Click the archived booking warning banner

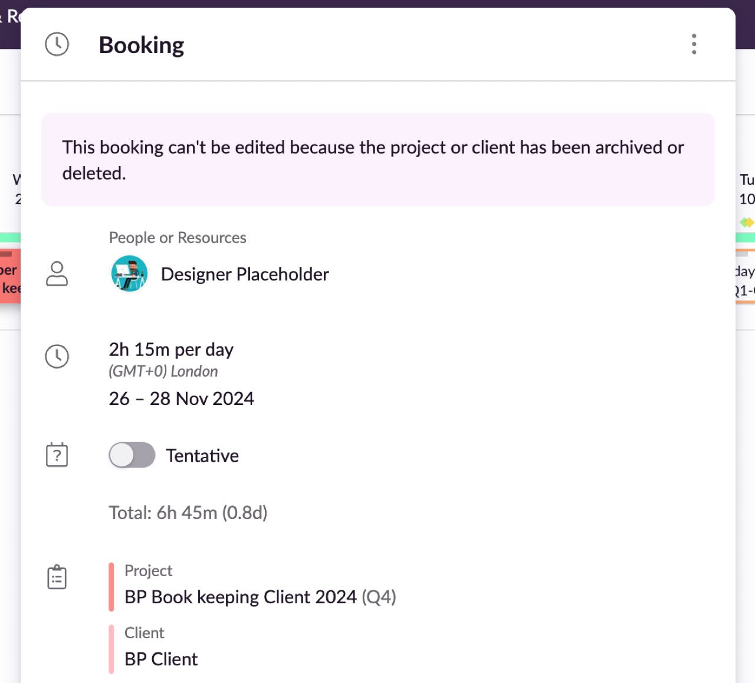pos(378,159)
